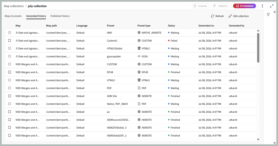Click the Generate button
Image resolution: width=278 pixels, height=146 pixels.
click(201, 6)
